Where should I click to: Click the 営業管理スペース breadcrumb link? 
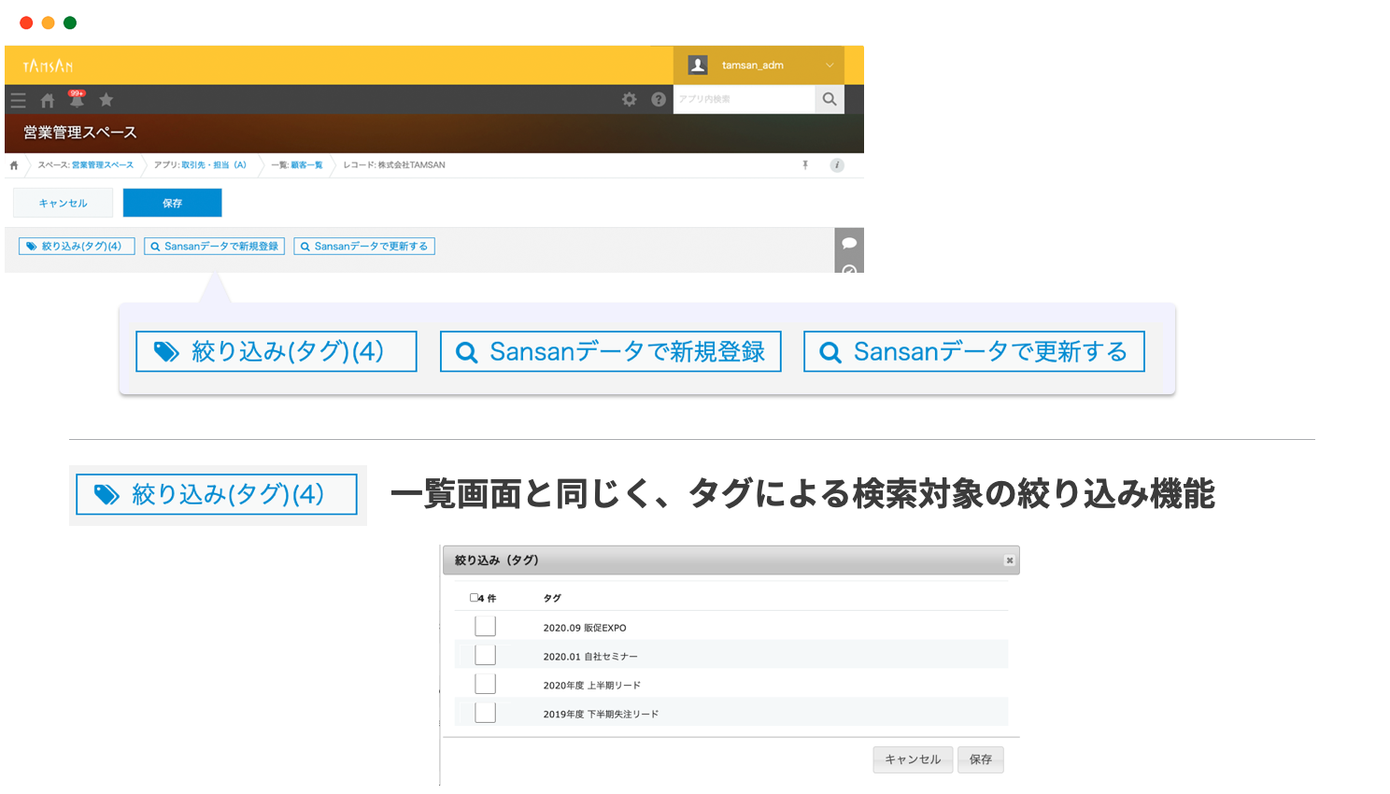[x=102, y=165]
